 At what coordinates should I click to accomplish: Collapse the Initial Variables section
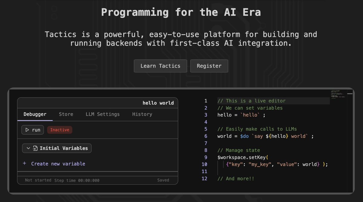tap(28, 148)
